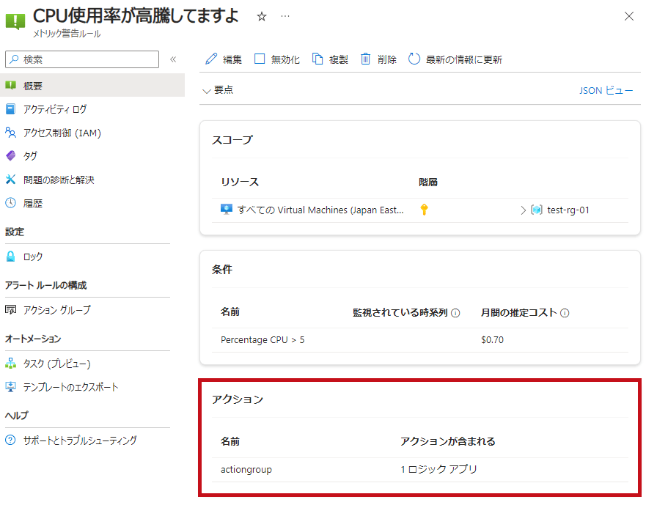646x505 pixels.
Task: Select 概要 in the sidebar
Action: (x=92, y=86)
